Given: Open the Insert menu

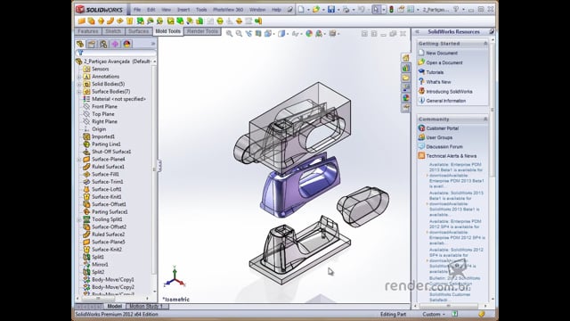Looking at the screenshot, I should 183,10.
